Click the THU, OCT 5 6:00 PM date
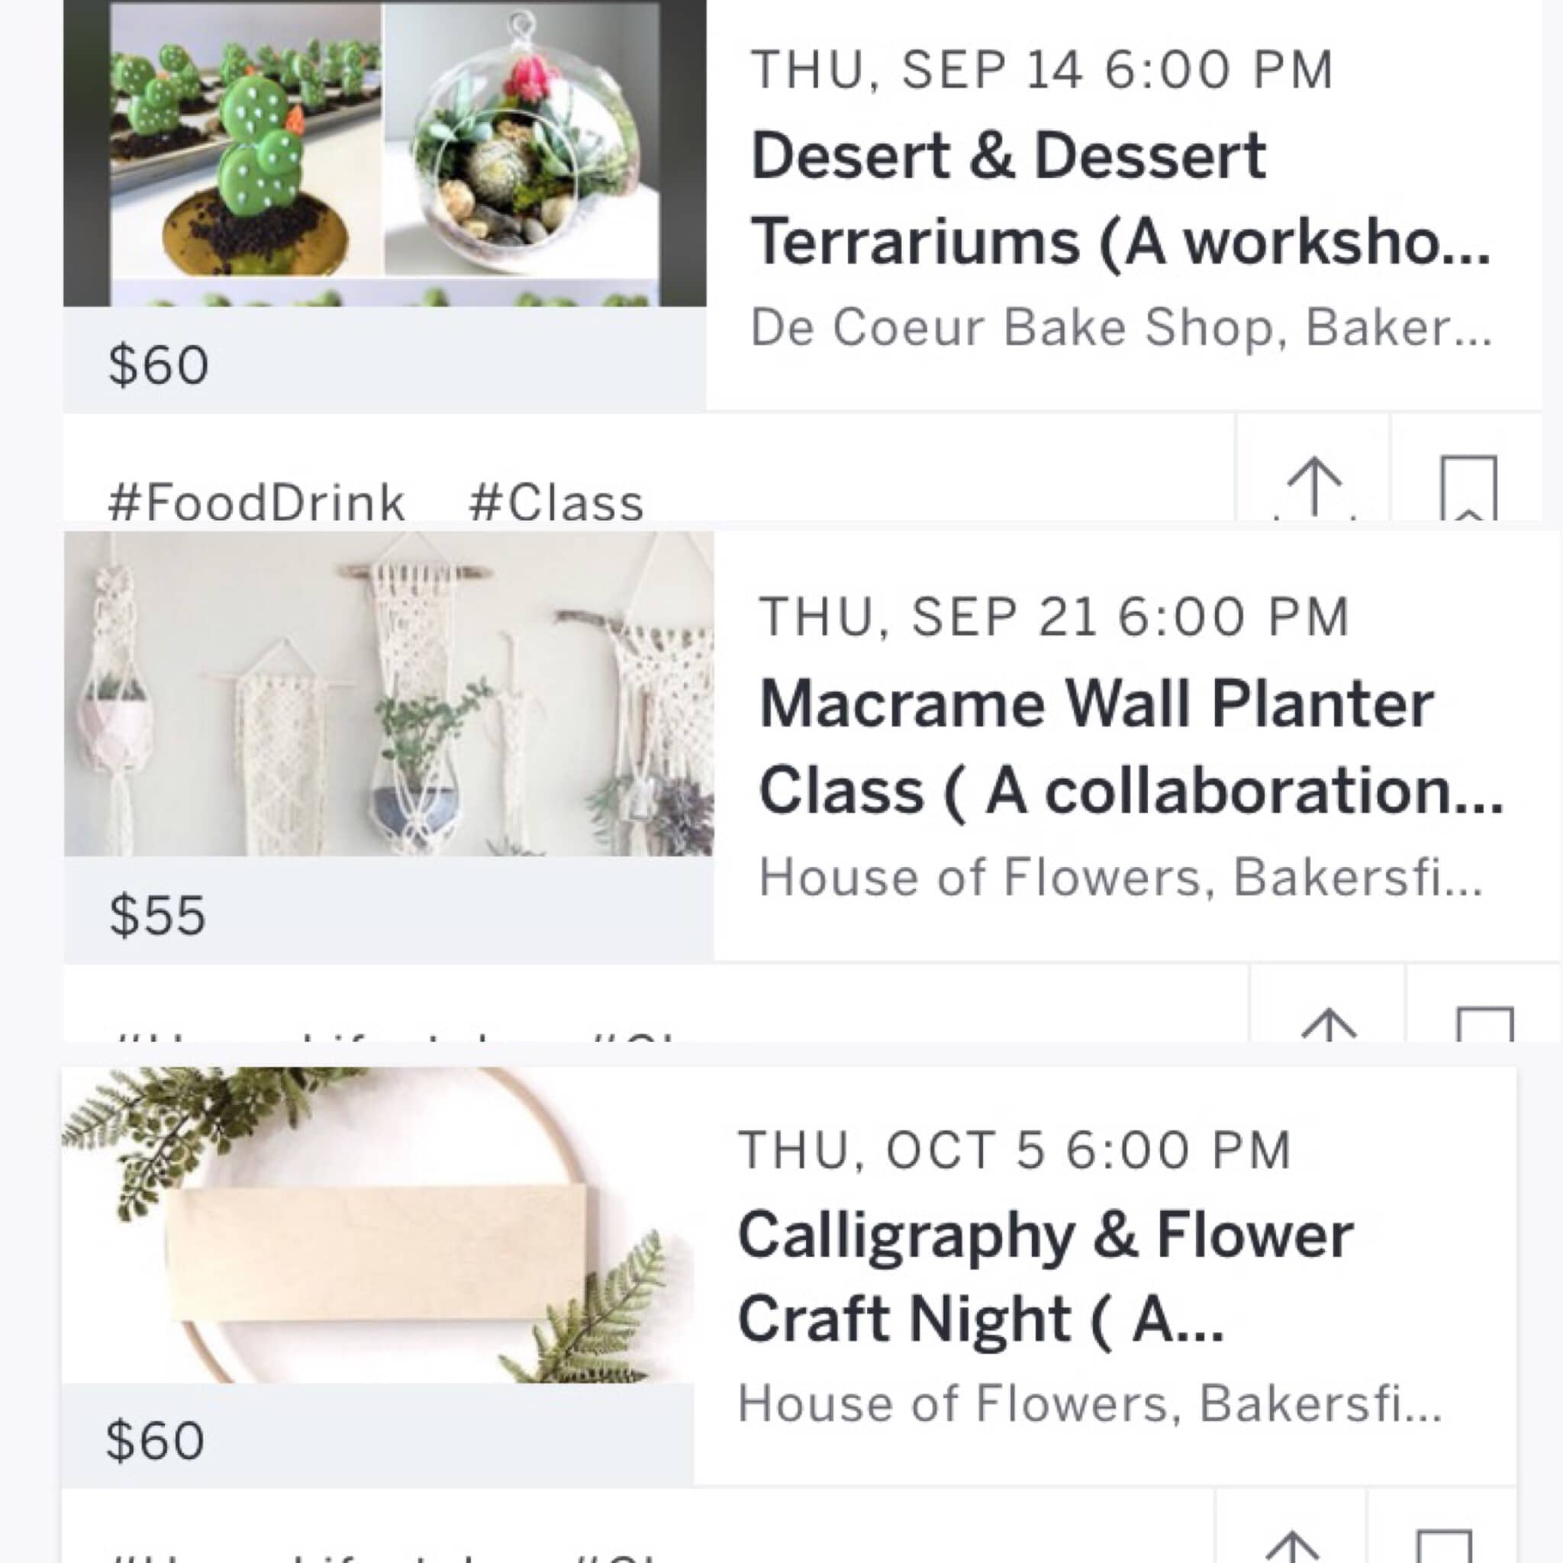1563x1563 pixels. coord(1014,1149)
